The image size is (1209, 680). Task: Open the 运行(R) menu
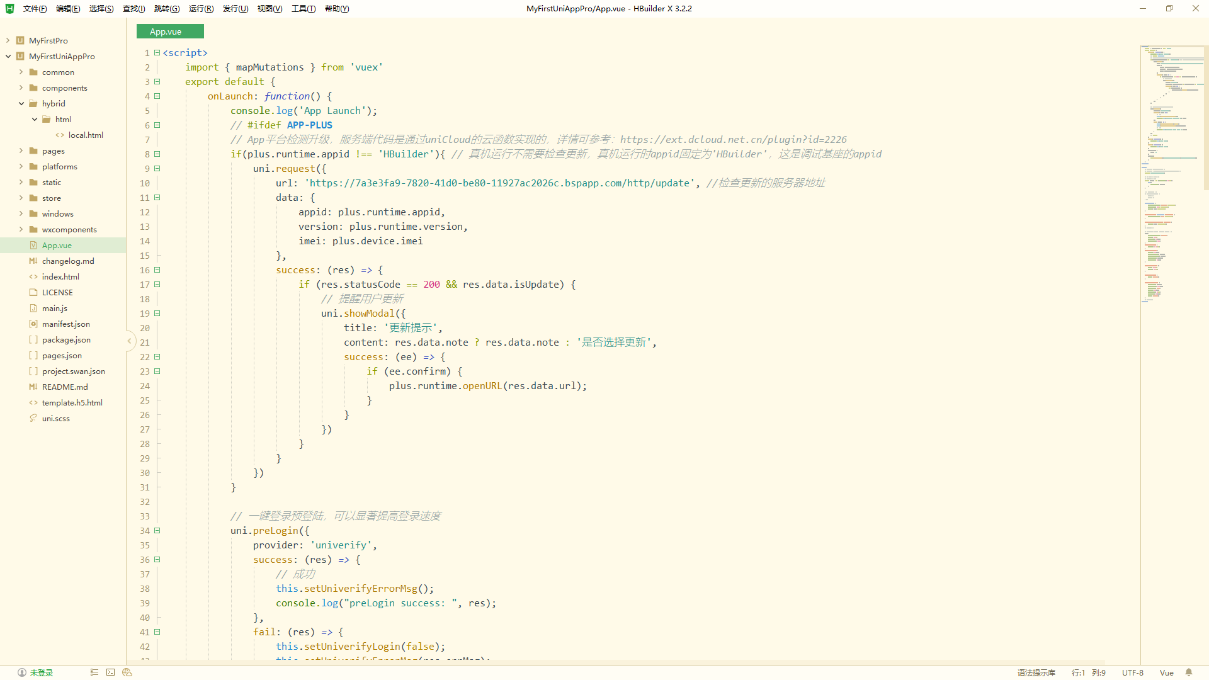[201, 9]
